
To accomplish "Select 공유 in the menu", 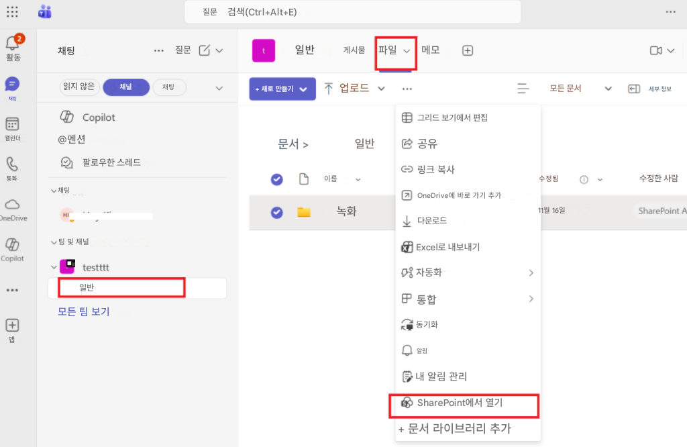I will pos(468,144).
